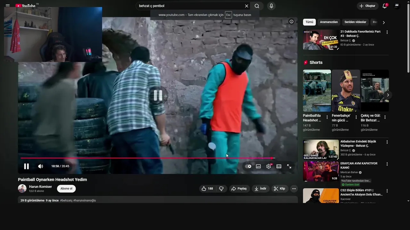Open options for CS2 Ekiple Bölüm #101

point(387,191)
